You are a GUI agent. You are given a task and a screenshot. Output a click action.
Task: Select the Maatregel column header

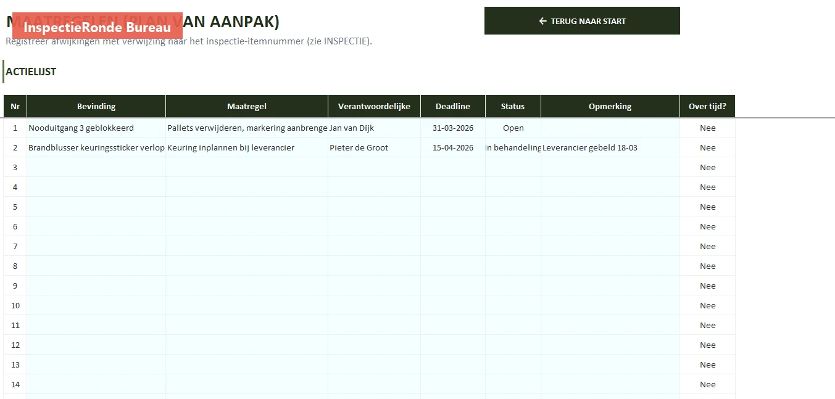coord(247,106)
